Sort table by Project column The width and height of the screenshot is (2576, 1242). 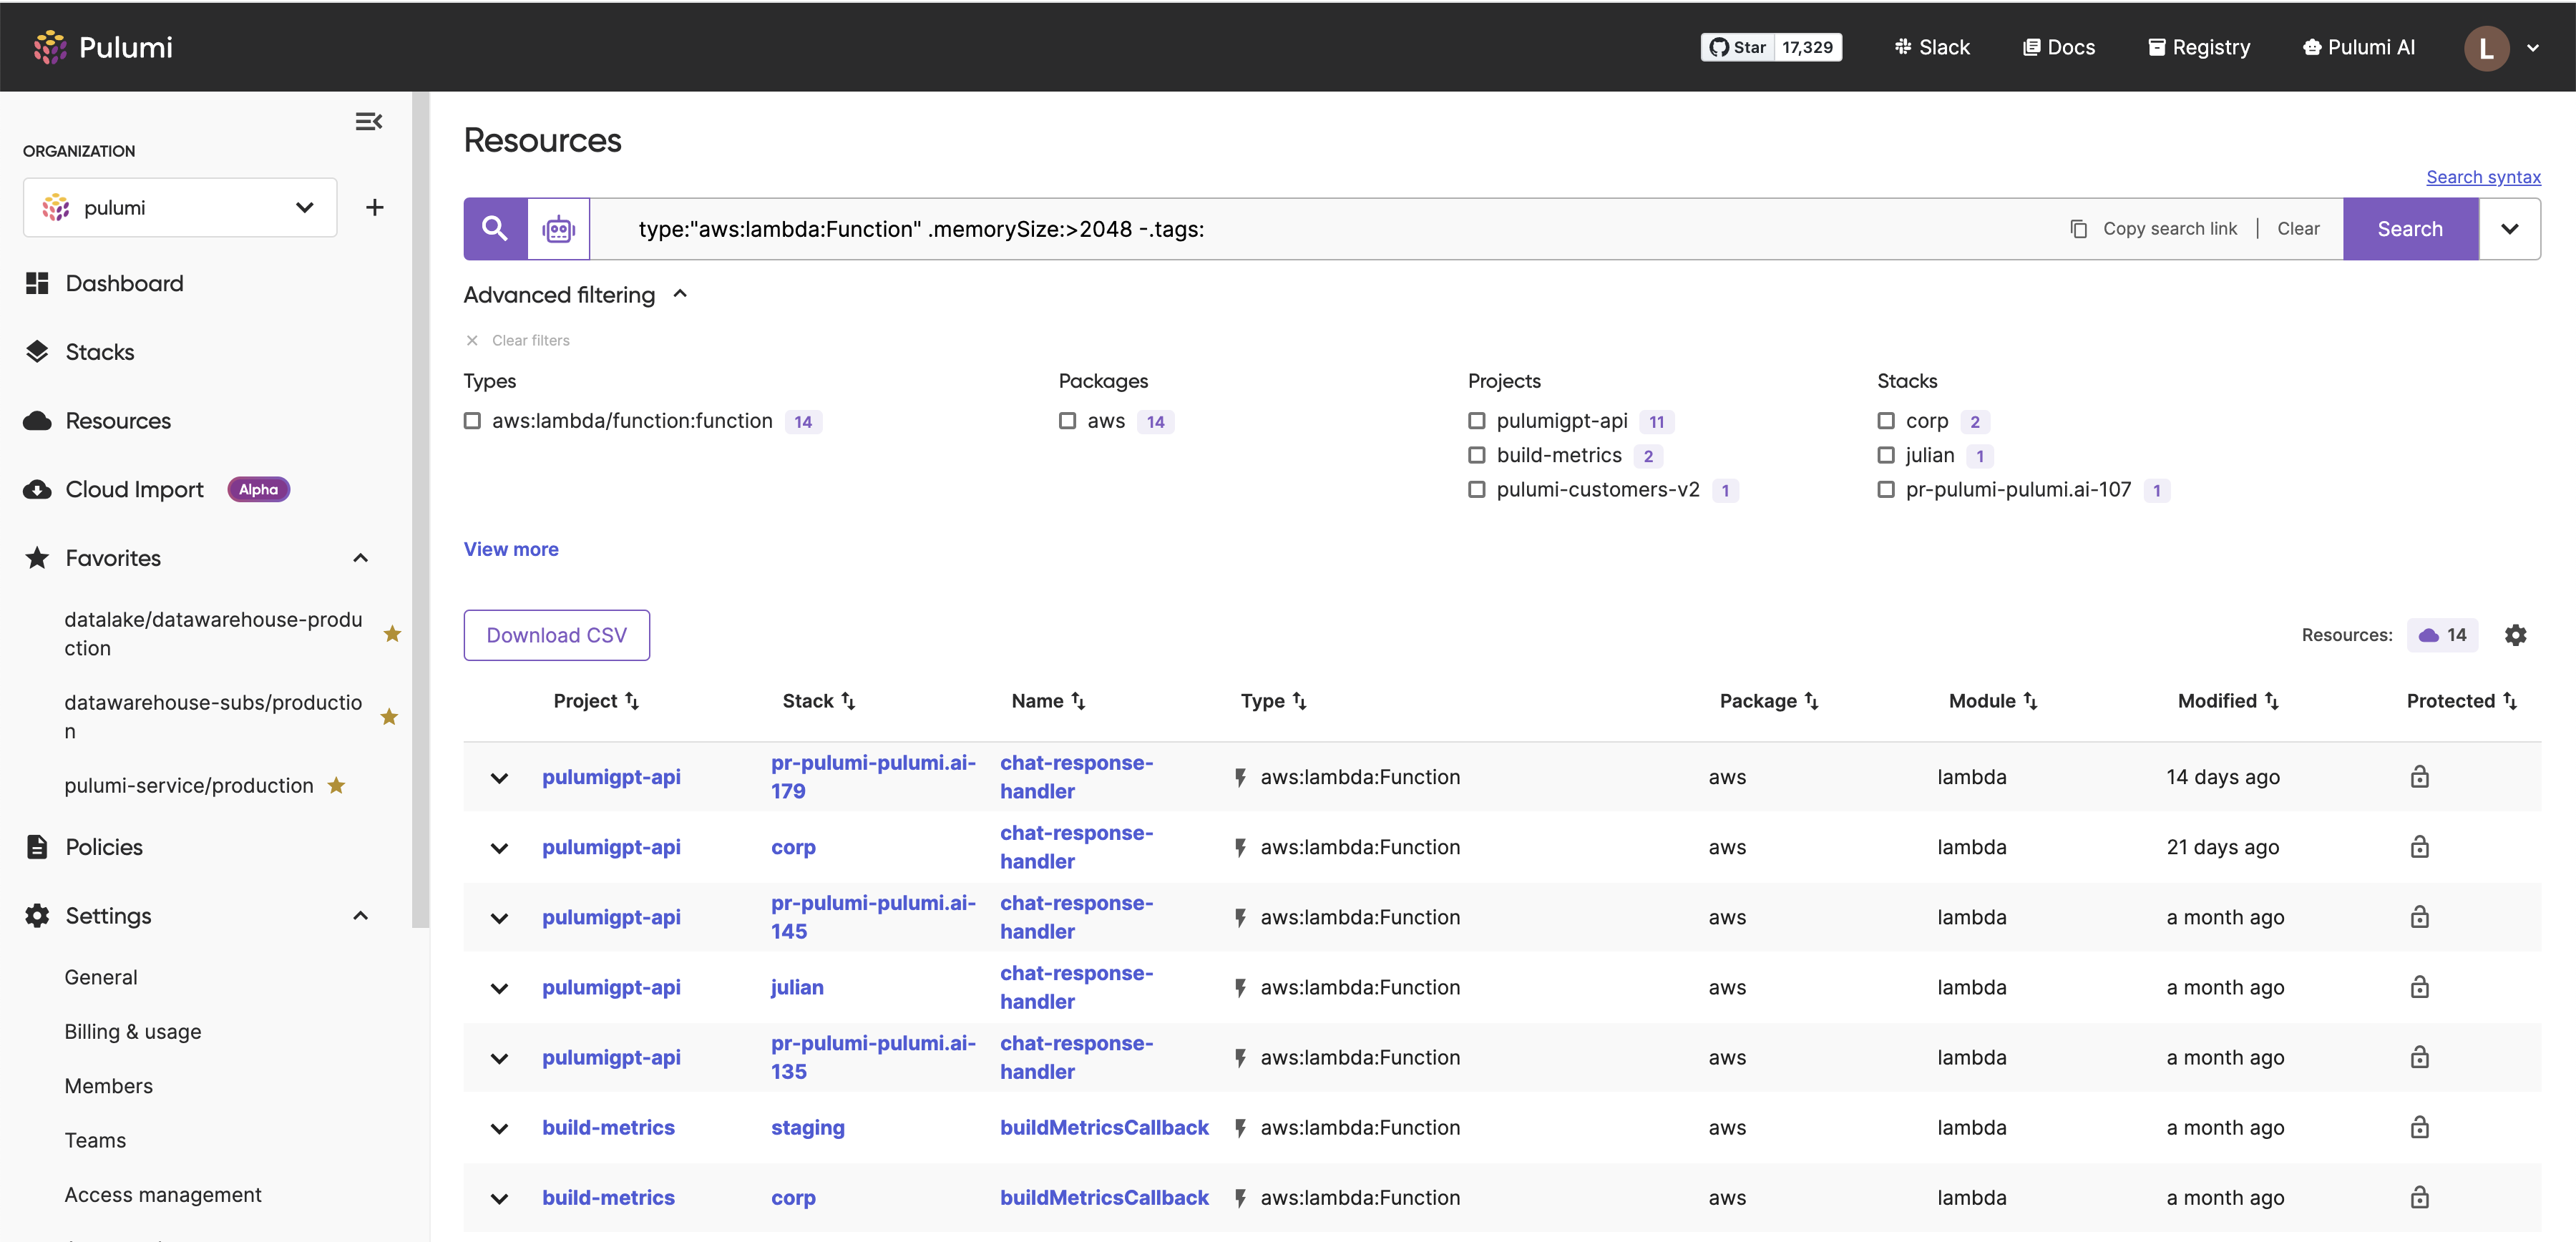click(x=596, y=701)
